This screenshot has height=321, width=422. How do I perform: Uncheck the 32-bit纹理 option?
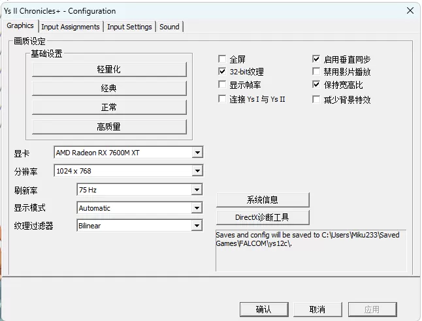tap(222, 72)
